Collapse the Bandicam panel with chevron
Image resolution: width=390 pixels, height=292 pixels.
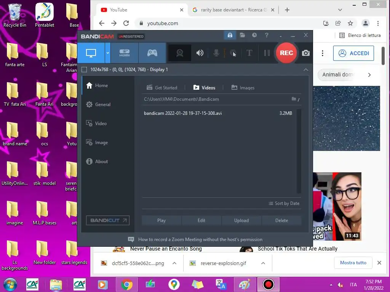pos(306,70)
